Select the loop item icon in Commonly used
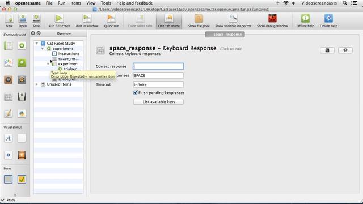This screenshot has height=204, width=363. 22,46
